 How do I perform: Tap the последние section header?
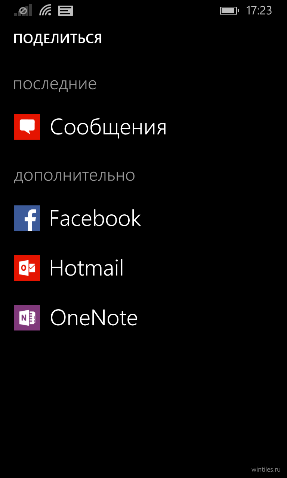(55, 84)
